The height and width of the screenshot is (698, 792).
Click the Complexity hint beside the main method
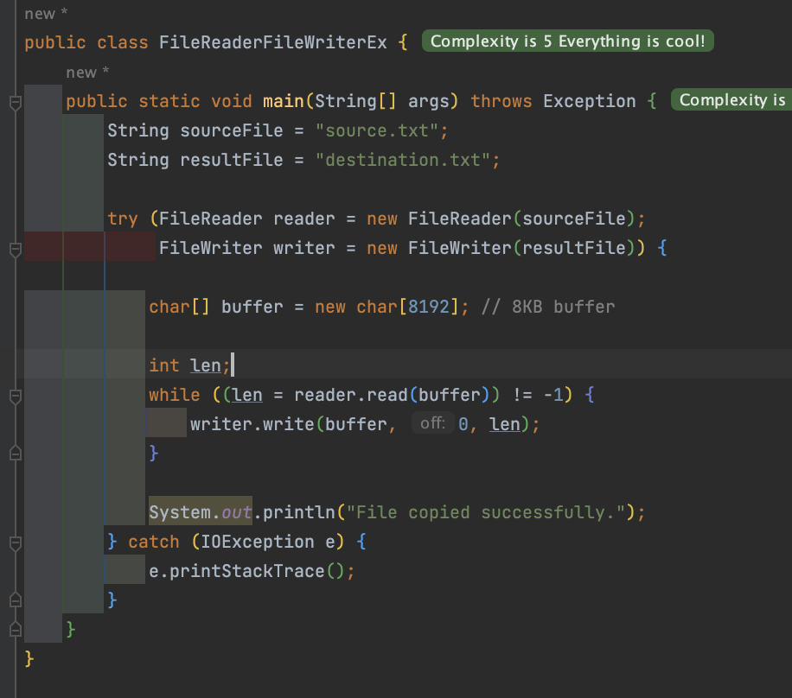click(731, 100)
